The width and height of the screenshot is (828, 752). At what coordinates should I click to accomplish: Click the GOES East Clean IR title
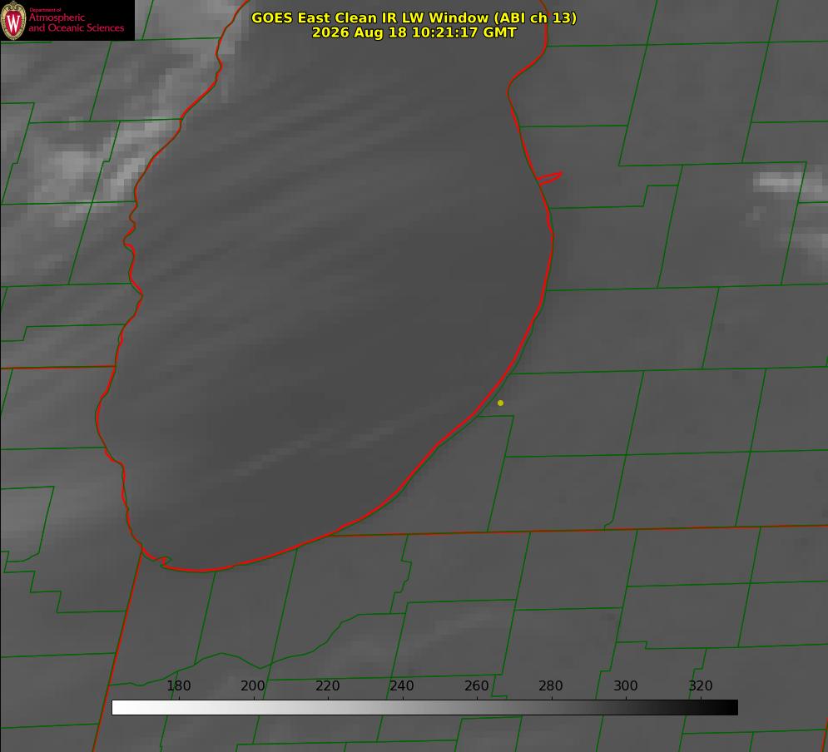pyautogui.click(x=414, y=17)
